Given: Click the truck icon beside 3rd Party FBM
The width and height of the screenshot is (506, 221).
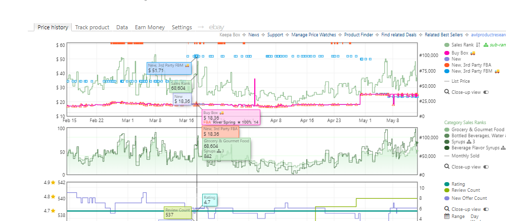Looking at the screenshot, I should [497, 71].
